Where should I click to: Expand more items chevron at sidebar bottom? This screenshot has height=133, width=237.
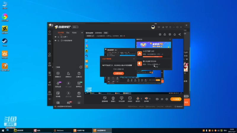click(49, 99)
